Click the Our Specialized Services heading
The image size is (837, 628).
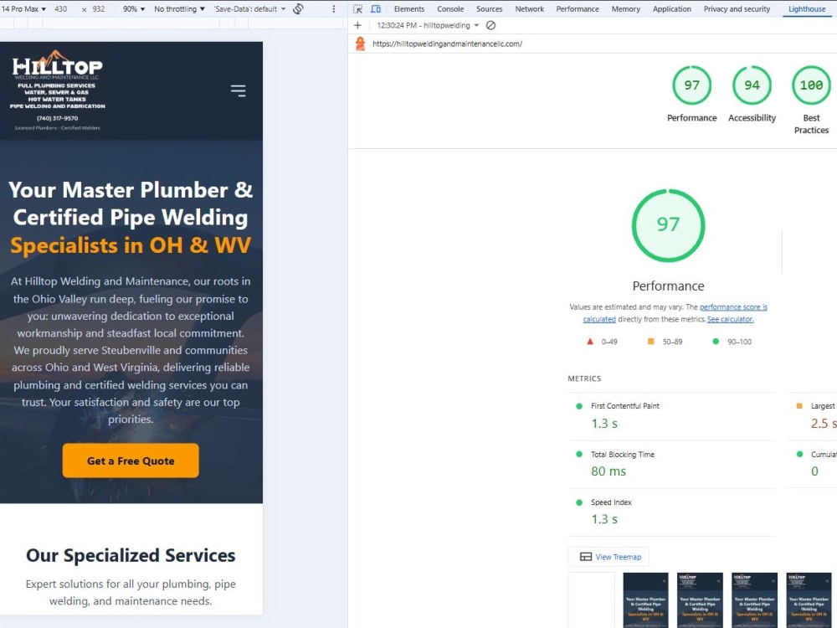(x=131, y=555)
